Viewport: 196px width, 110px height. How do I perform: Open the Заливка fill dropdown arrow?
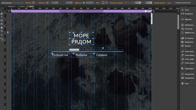click(36, 3)
